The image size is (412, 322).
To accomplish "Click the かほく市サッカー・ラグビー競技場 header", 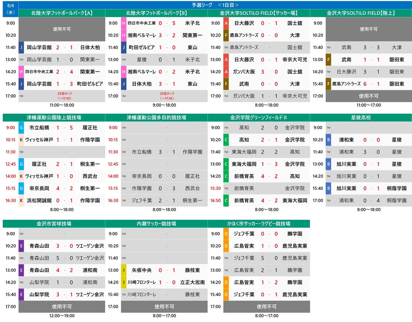I will pos(259,224).
